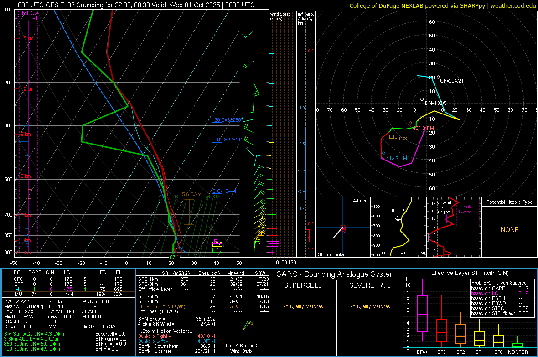Click the ConvT = 84F value
The image size is (538, 357).
[62, 311]
